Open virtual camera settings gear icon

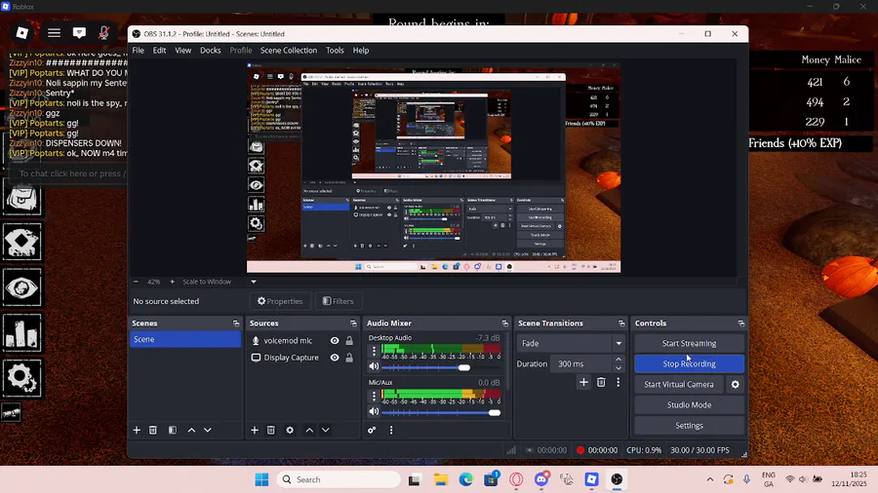[x=736, y=385]
